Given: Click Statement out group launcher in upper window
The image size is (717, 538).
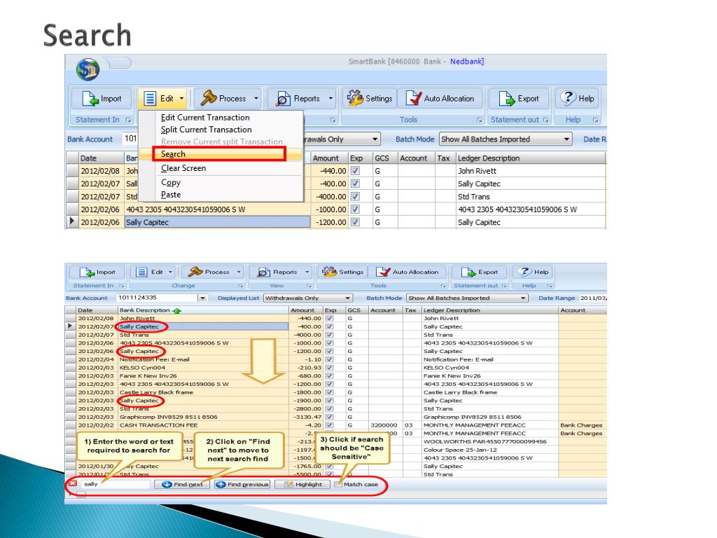Looking at the screenshot, I should click(x=545, y=120).
